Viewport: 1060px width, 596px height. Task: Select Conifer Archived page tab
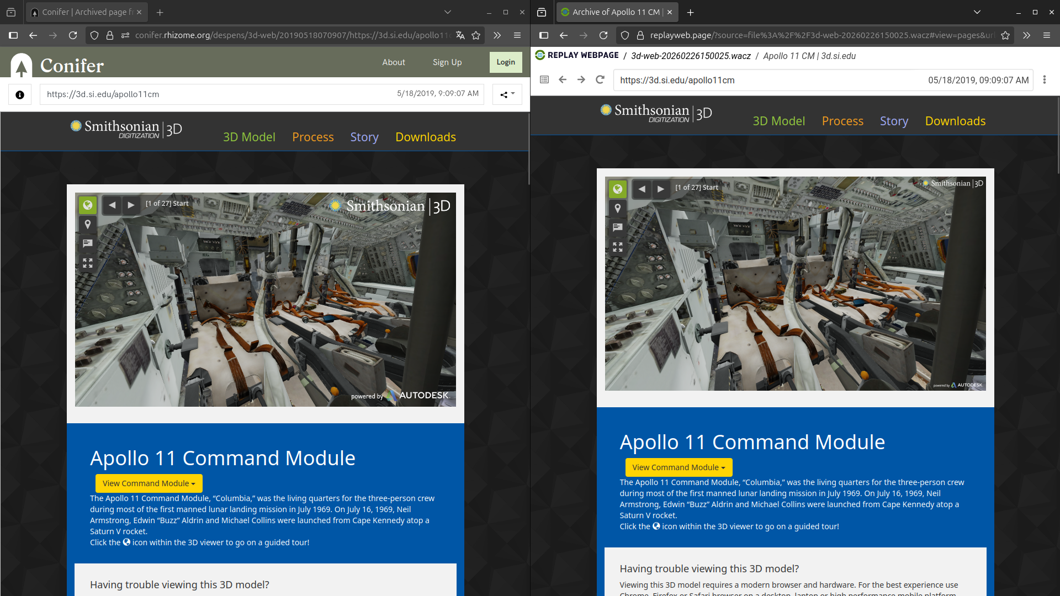(87, 12)
